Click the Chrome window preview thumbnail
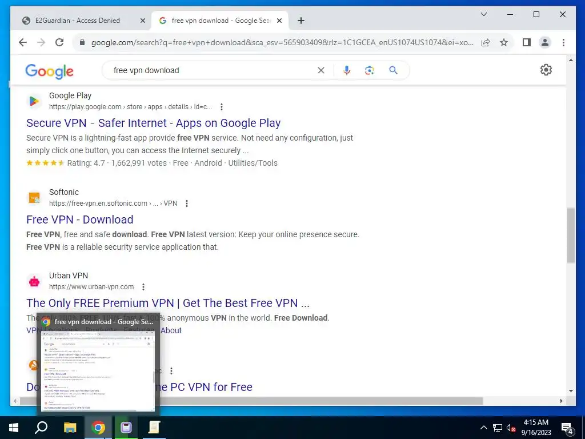The height and width of the screenshot is (439, 585). [98, 370]
